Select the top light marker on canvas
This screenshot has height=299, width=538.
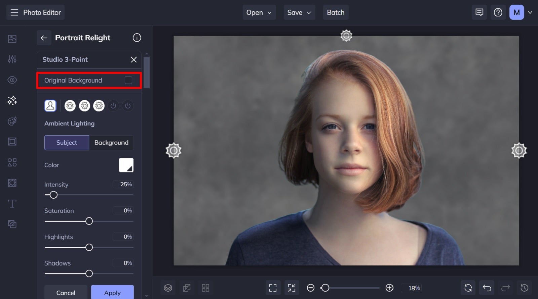(346, 35)
